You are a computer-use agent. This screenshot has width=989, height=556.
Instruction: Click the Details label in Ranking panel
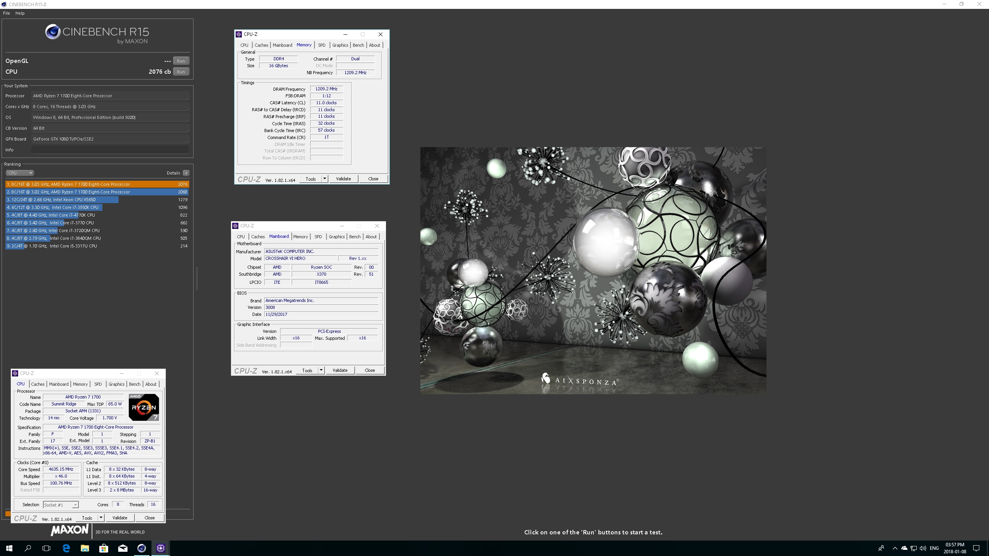[173, 173]
